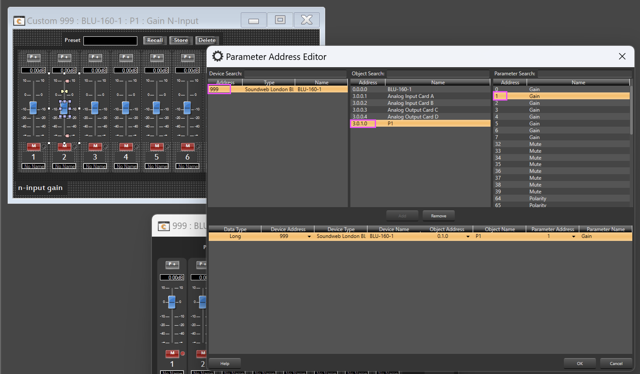Click the Preset name input field

click(x=110, y=41)
